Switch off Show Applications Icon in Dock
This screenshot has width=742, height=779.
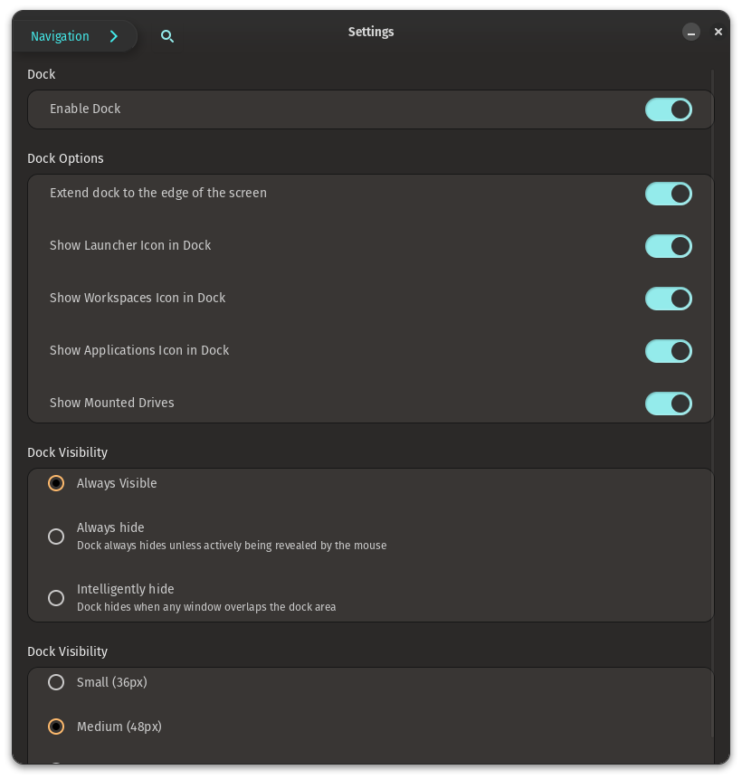pyautogui.click(x=668, y=351)
